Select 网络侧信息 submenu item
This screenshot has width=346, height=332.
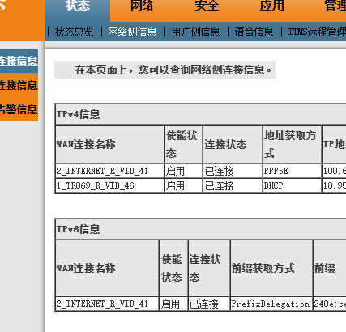[x=132, y=32]
